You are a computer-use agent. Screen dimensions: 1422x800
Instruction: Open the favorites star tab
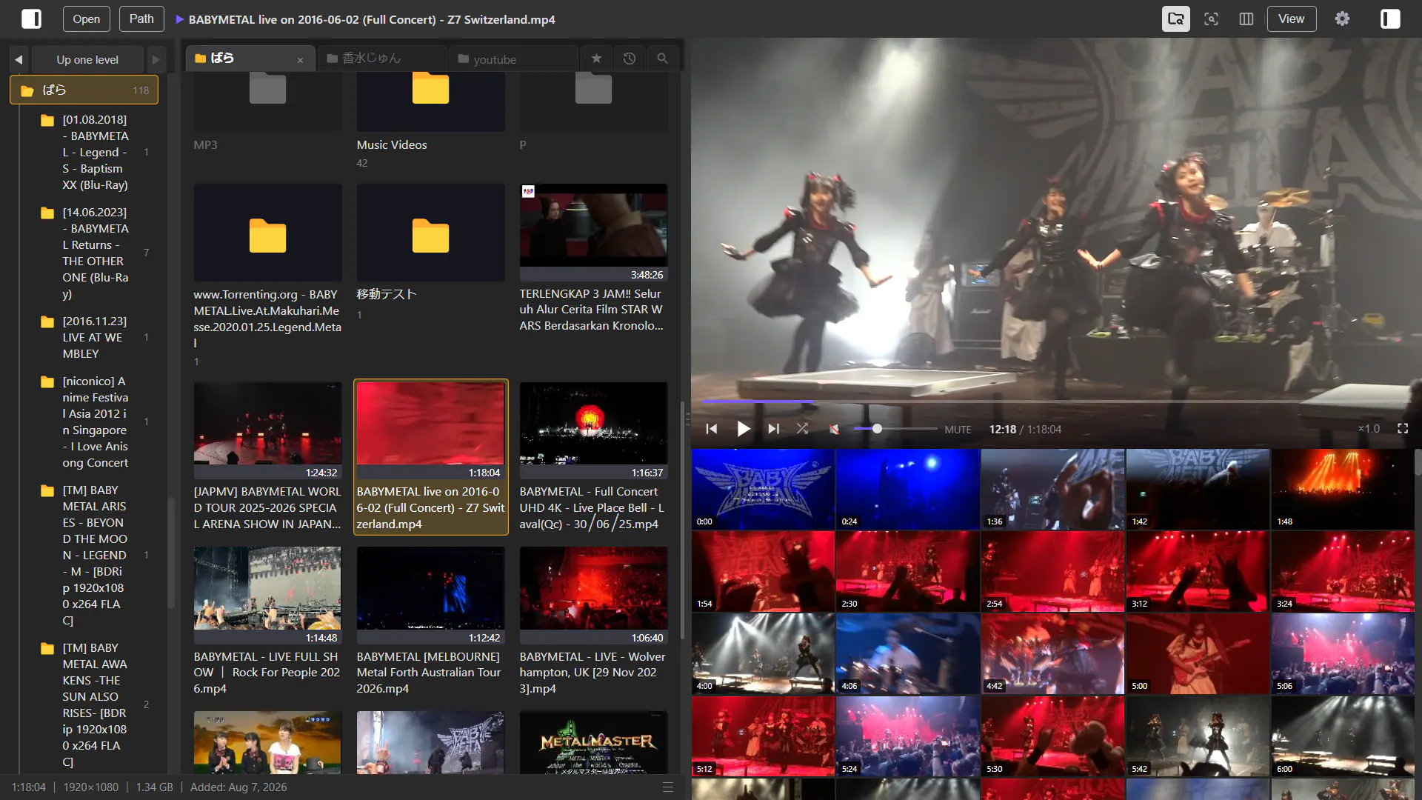point(596,59)
